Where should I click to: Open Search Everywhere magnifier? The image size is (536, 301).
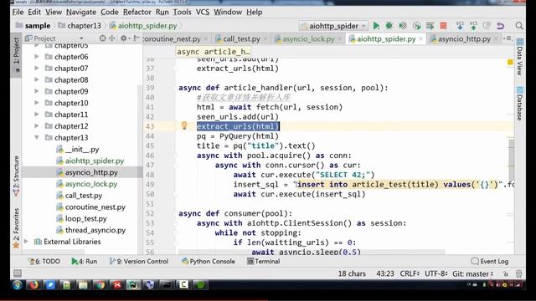tap(519, 26)
